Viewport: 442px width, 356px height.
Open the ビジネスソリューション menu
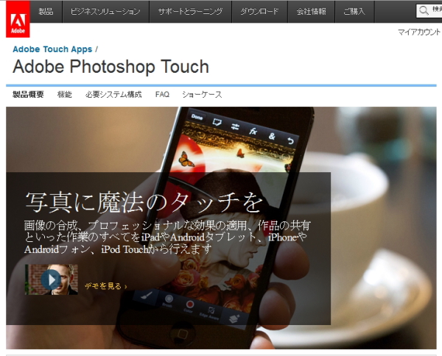point(105,11)
